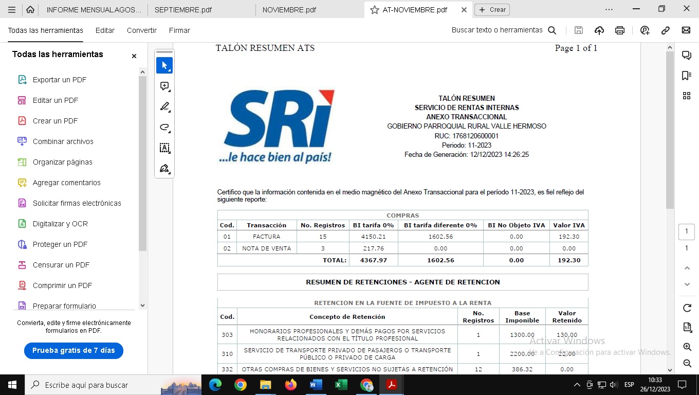Open the hamburger main menu

point(12,9)
